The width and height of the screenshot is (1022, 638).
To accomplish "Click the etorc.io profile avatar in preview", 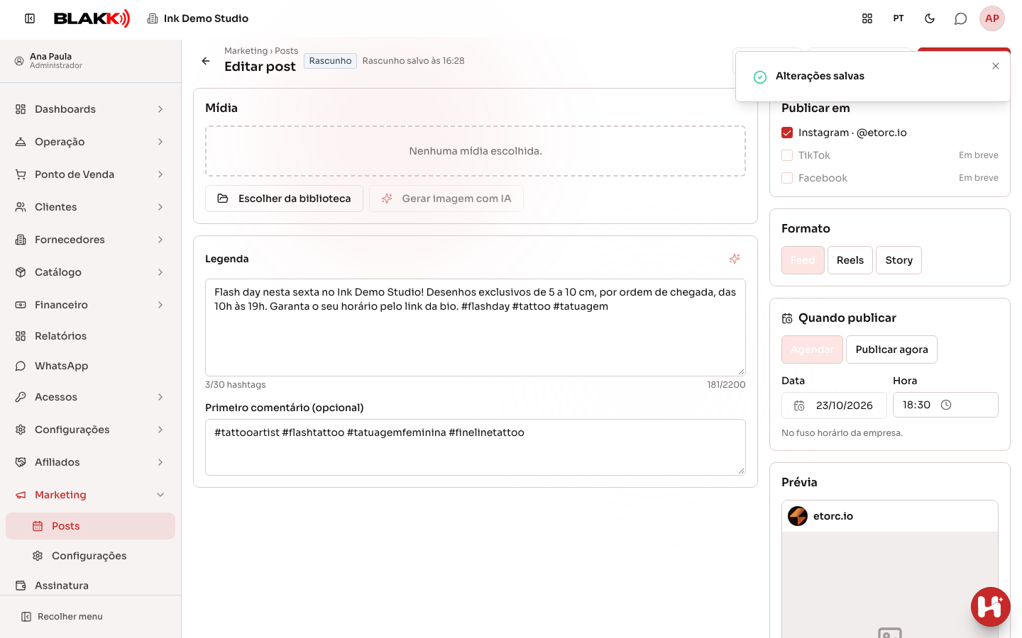I will [798, 516].
